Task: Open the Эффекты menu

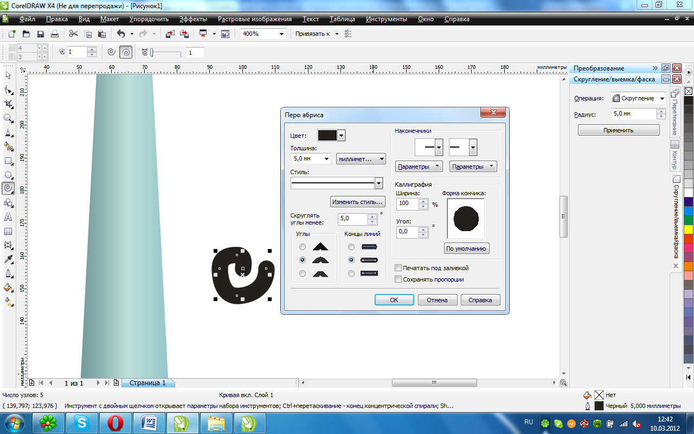Action: click(193, 19)
